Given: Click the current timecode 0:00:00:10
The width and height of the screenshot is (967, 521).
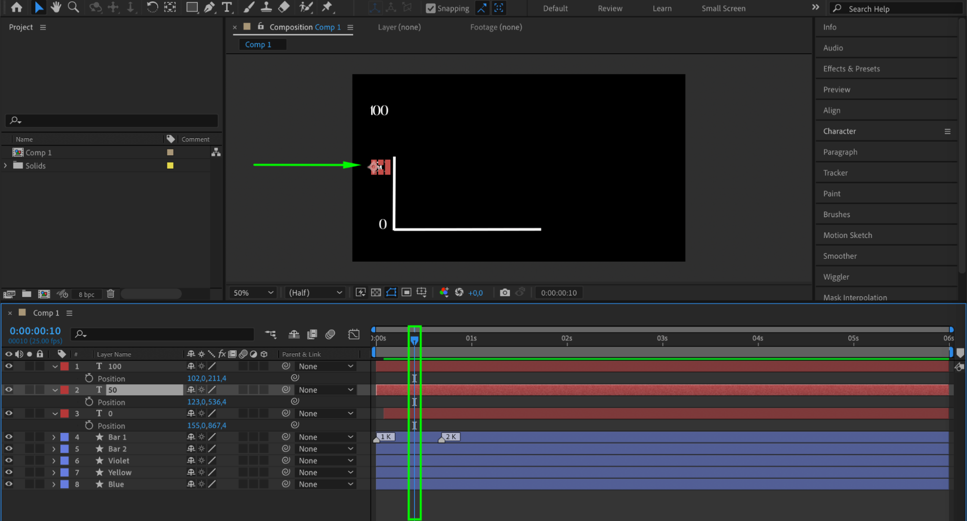Looking at the screenshot, I should click(x=35, y=331).
